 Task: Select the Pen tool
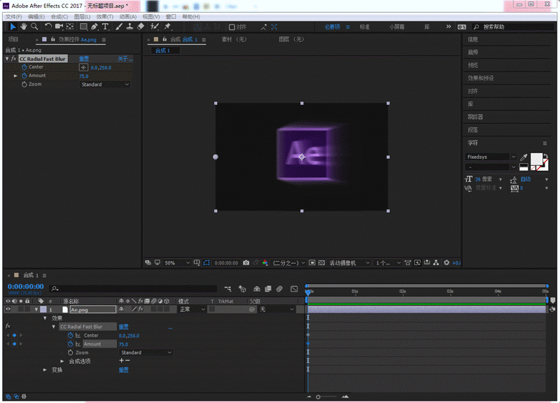pyautogui.click(x=94, y=27)
